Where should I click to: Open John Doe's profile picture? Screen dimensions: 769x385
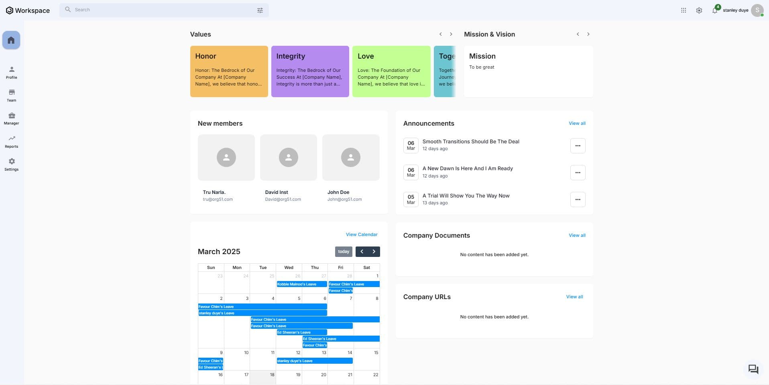pyautogui.click(x=351, y=157)
